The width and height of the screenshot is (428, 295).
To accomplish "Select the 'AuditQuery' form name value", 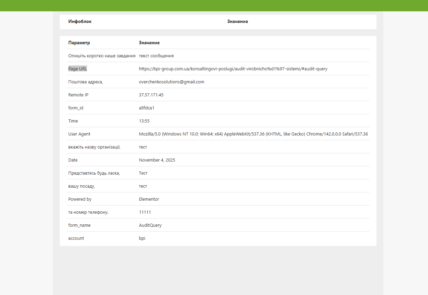I will pos(150,225).
